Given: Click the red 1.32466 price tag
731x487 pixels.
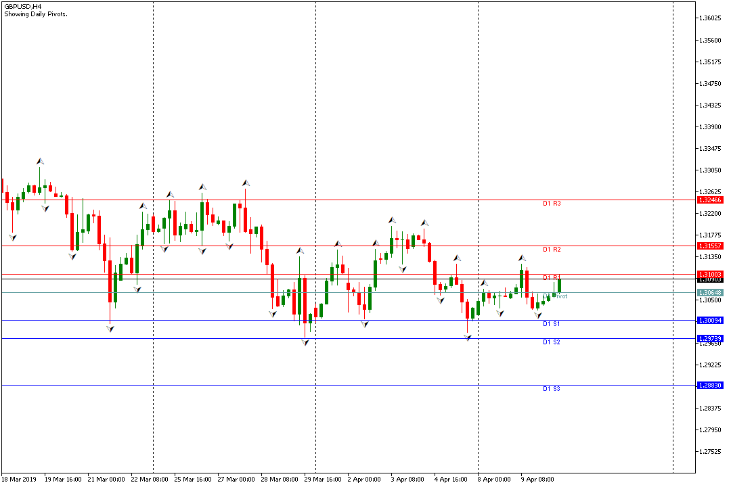Looking at the screenshot, I should click(x=710, y=200).
